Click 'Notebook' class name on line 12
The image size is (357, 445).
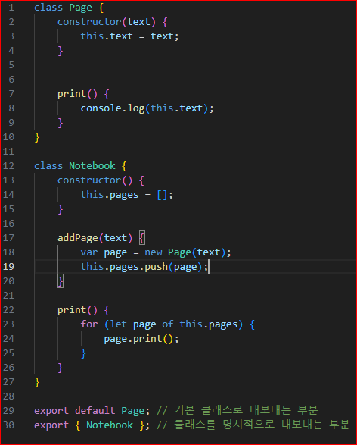click(x=92, y=166)
